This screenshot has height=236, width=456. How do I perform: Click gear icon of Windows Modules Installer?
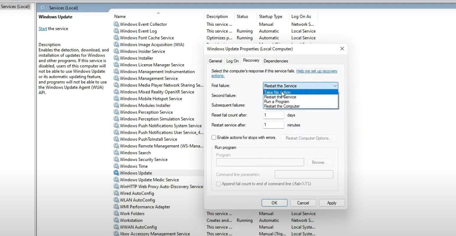tap(116, 105)
